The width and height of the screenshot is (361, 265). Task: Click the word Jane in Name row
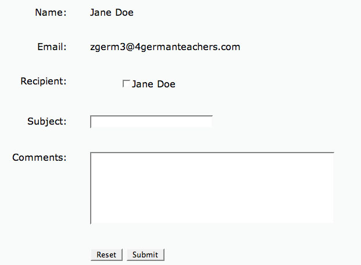pyautogui.click(x=101, y=12)
